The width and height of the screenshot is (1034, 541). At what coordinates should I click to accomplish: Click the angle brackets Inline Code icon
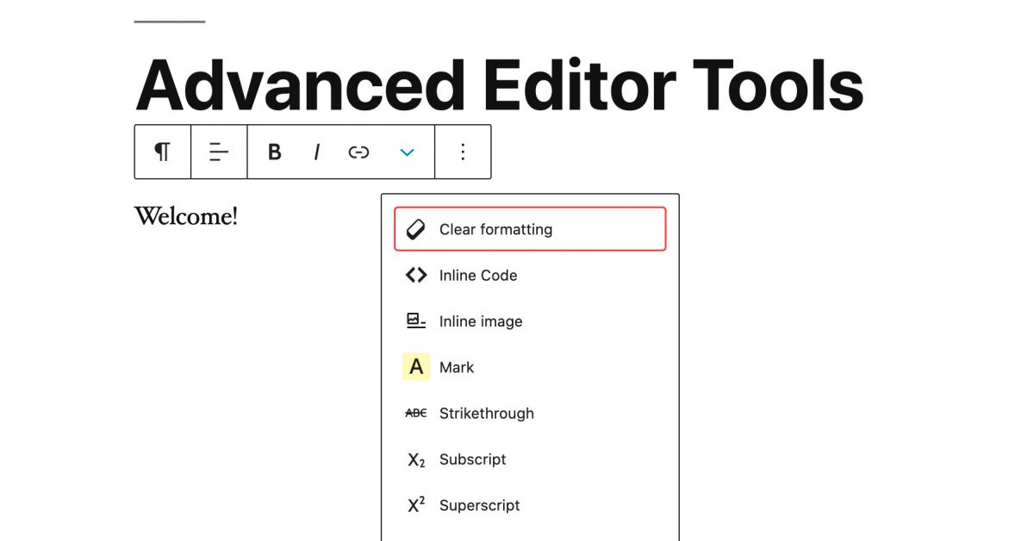click(x=416, y=276)
